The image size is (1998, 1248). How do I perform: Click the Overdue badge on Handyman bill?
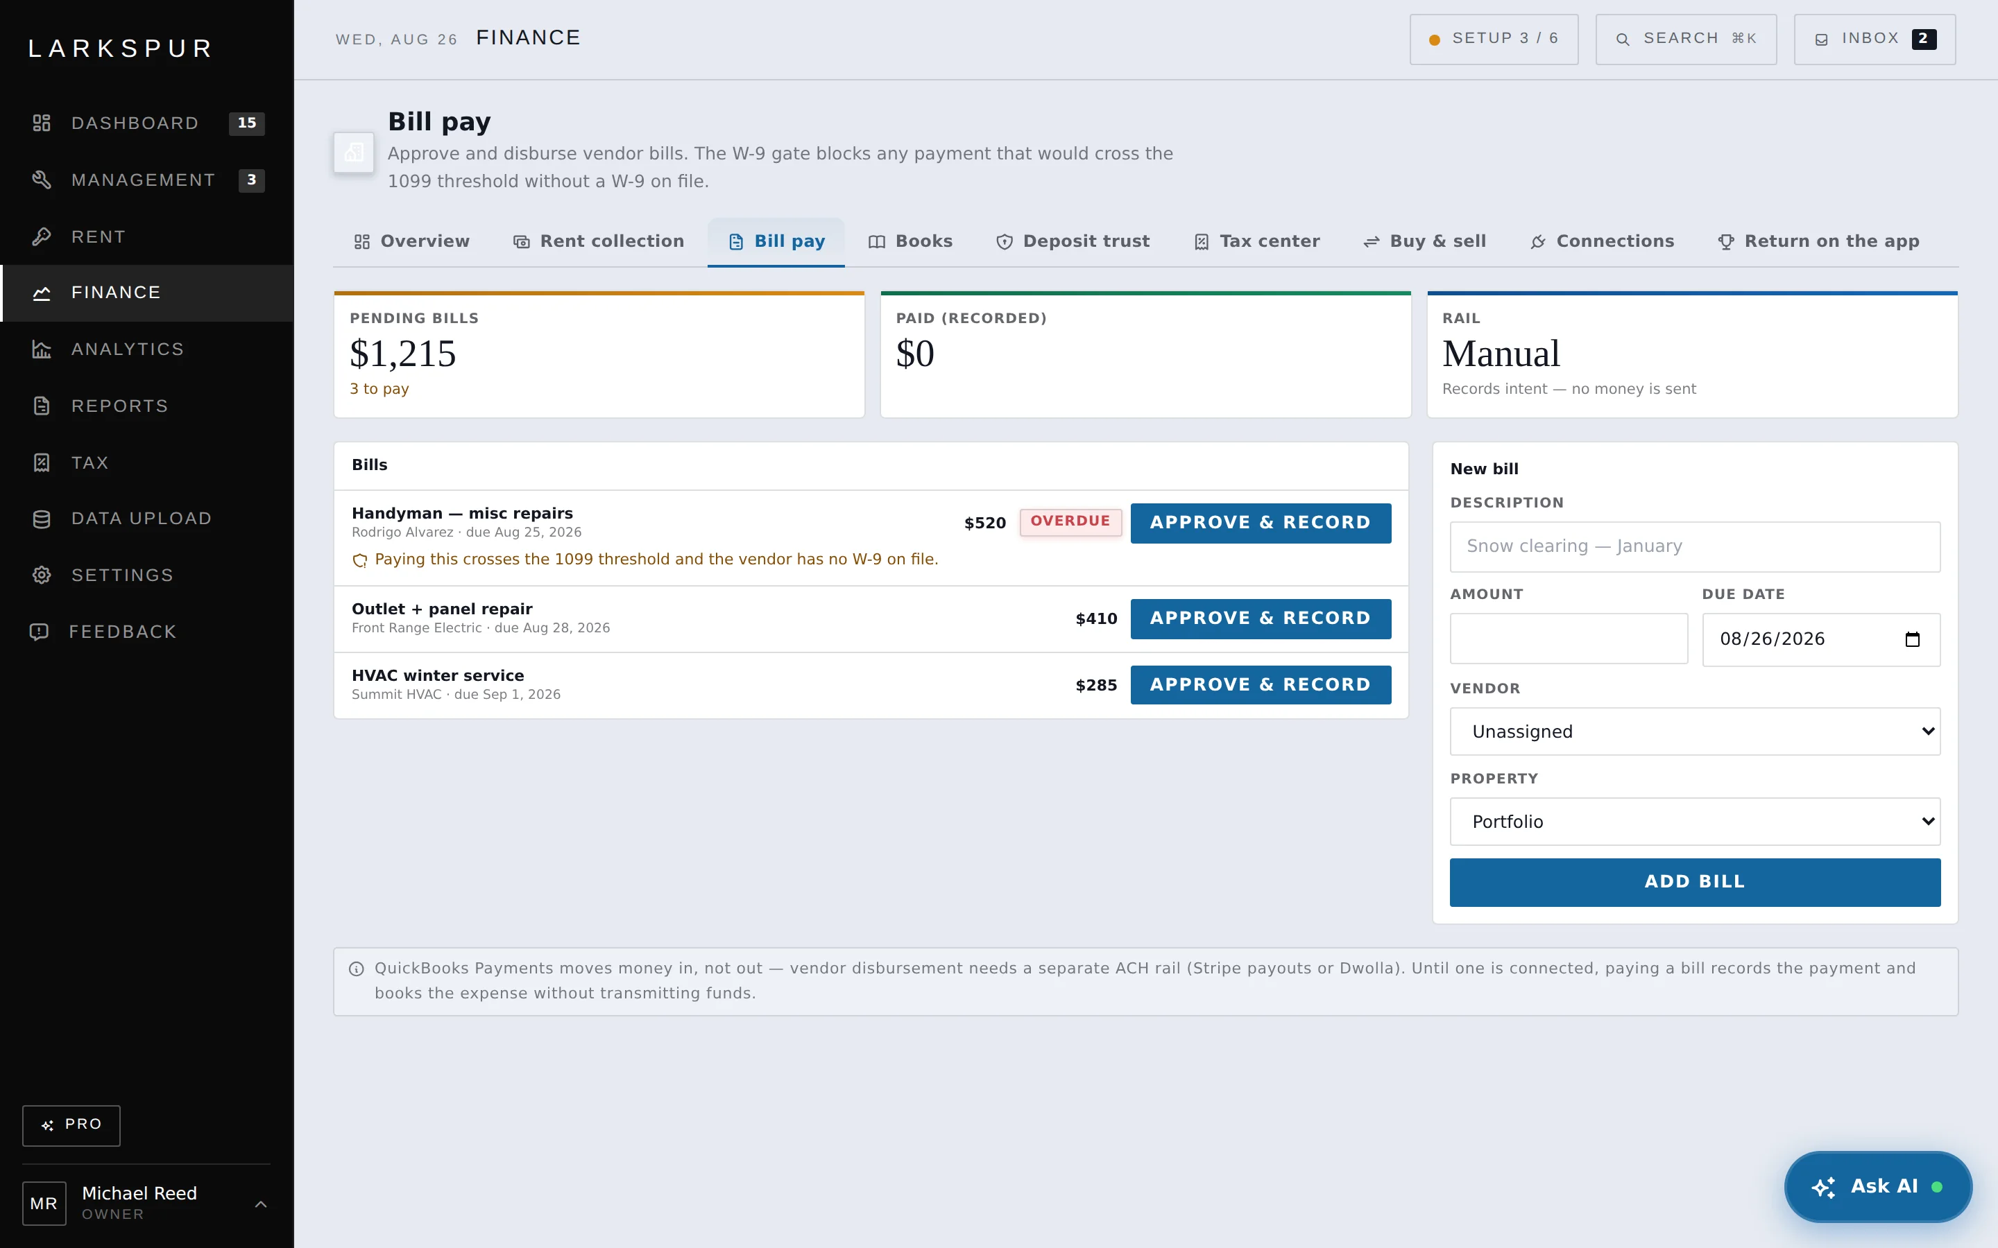coord(1070,521)
